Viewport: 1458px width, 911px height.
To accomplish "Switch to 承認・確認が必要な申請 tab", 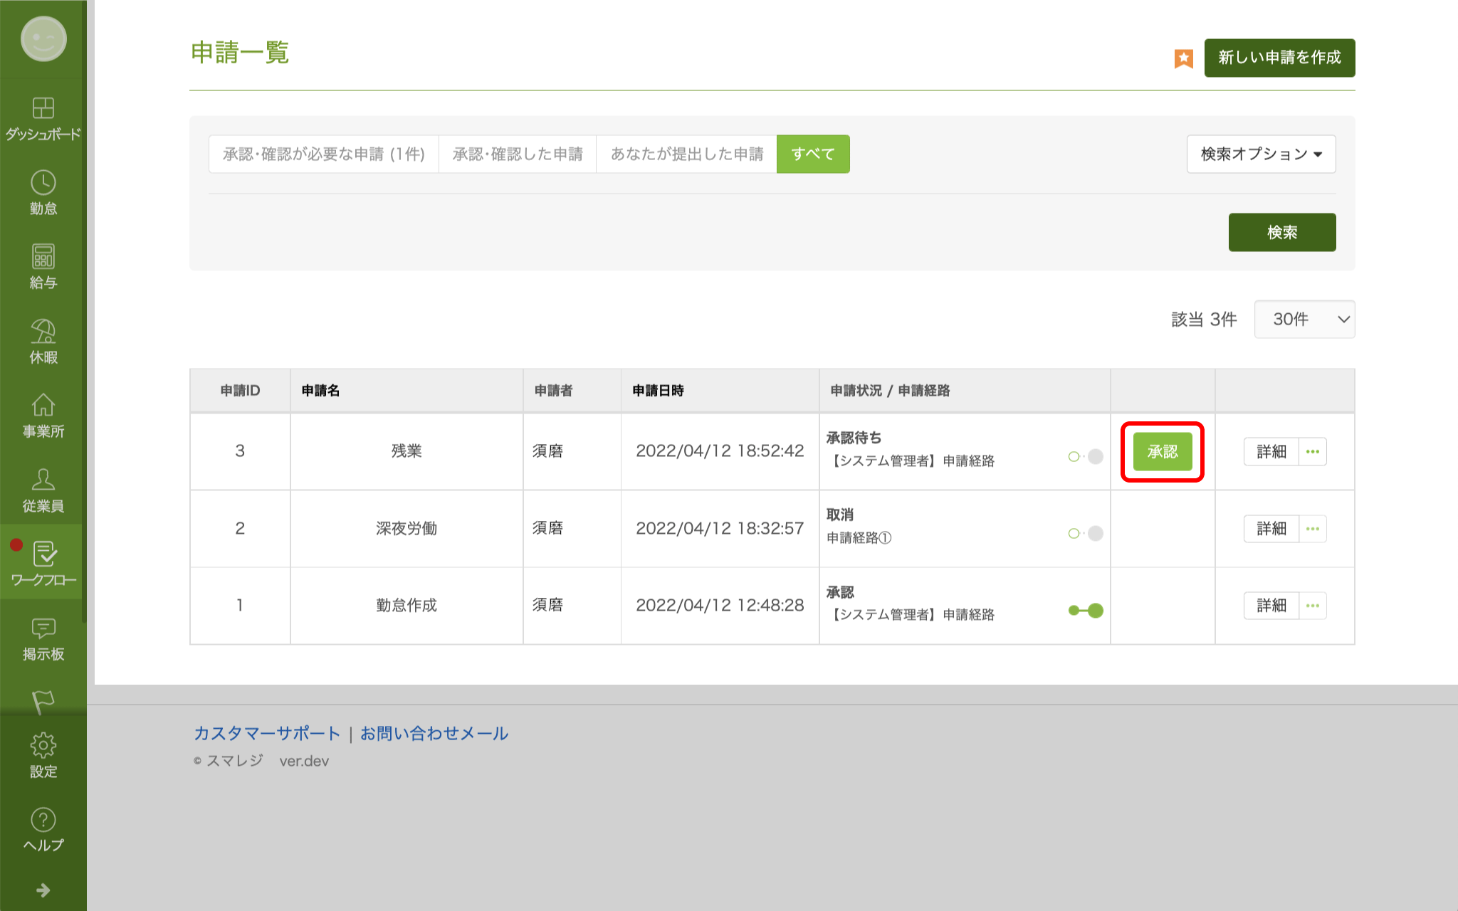I will pos(324,154).
